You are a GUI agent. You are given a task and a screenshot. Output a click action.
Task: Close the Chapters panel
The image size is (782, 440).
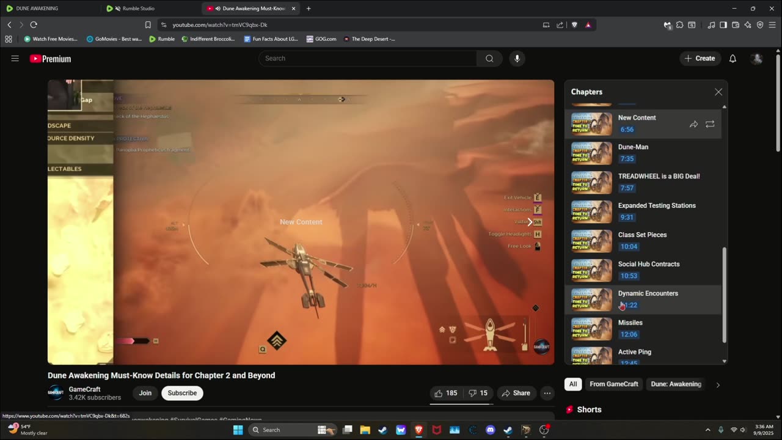tap(718, 92)
